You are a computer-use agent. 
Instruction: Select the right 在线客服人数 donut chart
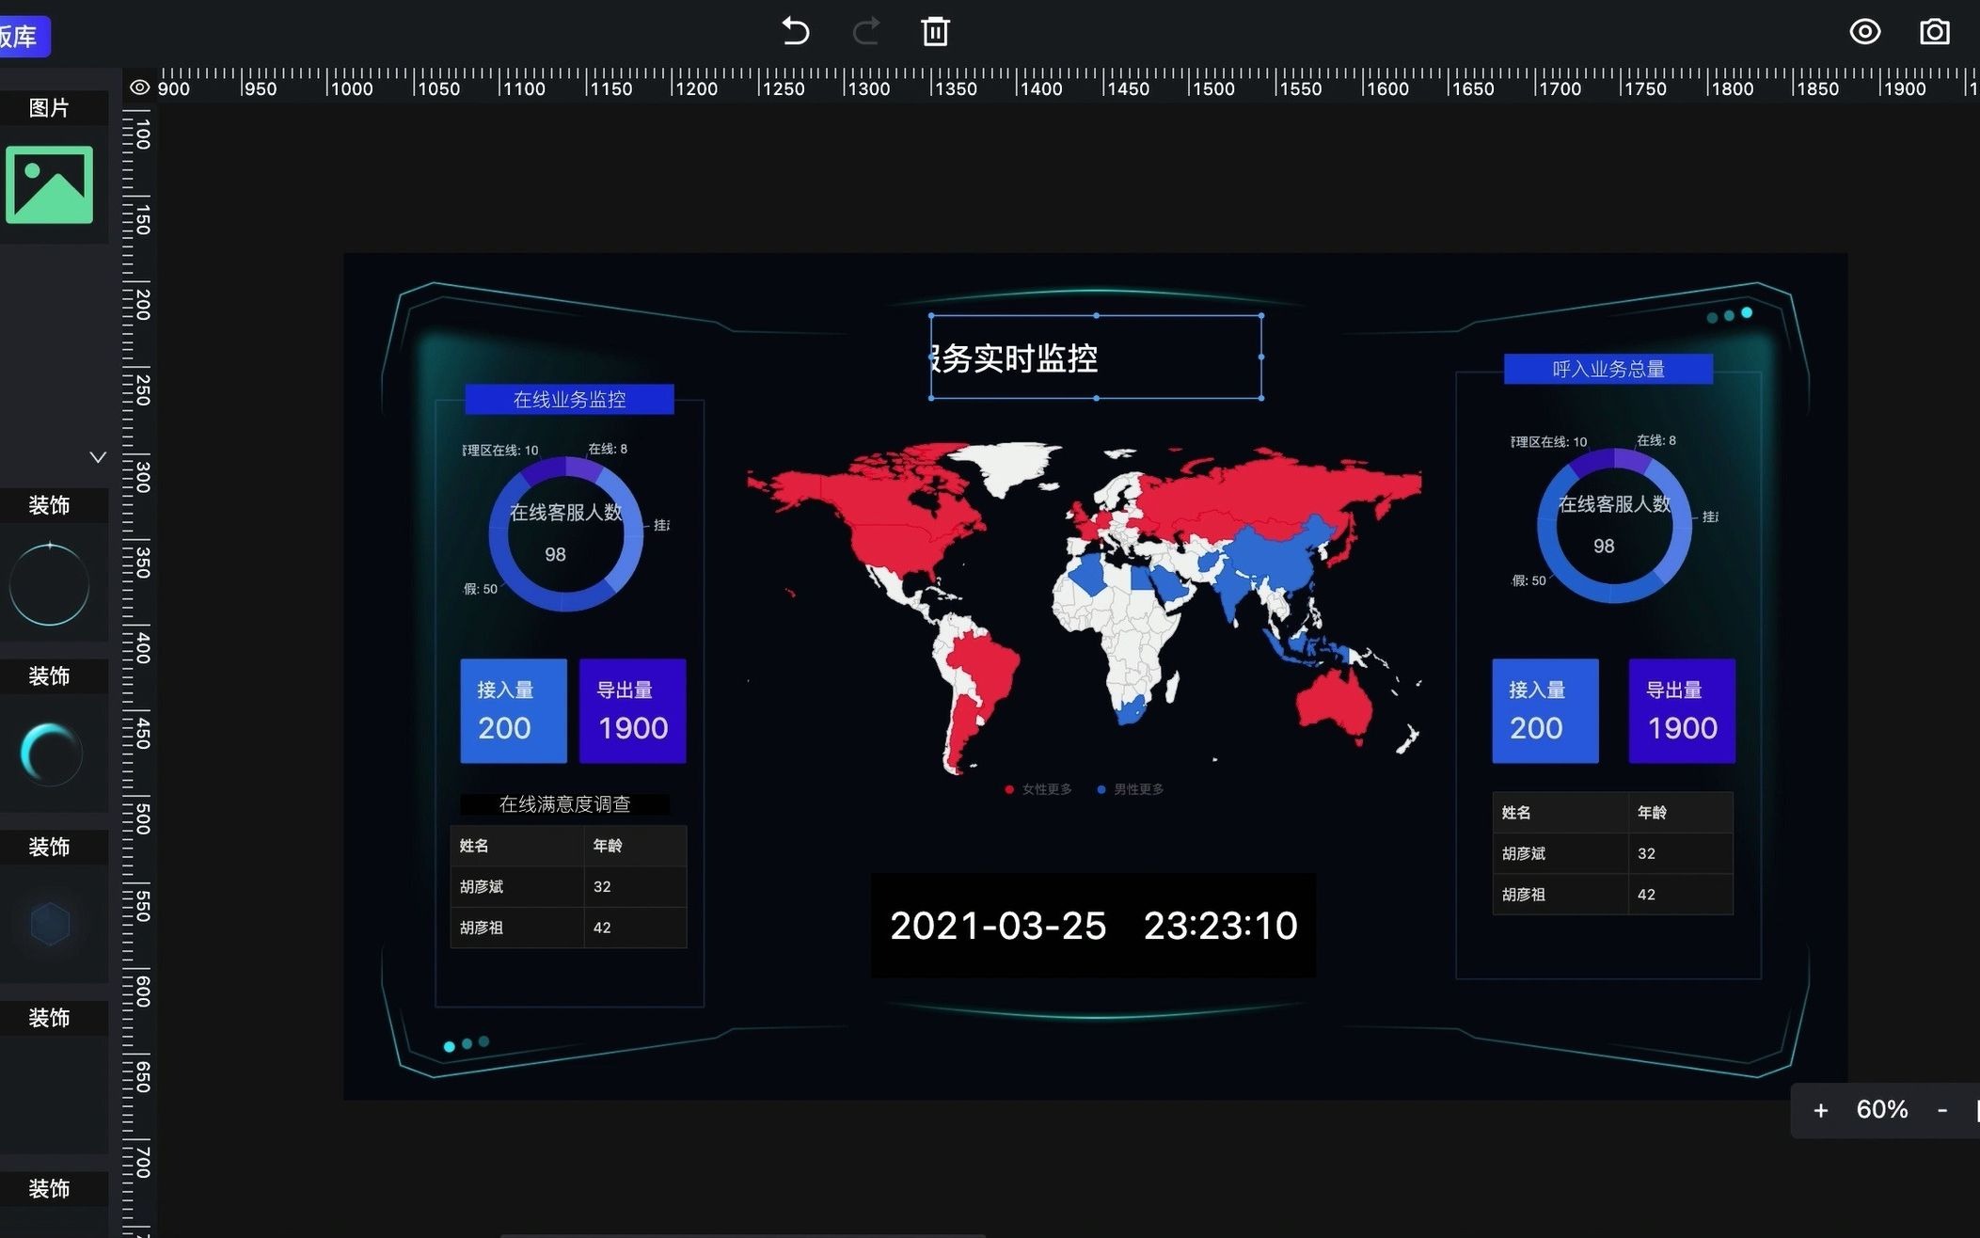1614,526
